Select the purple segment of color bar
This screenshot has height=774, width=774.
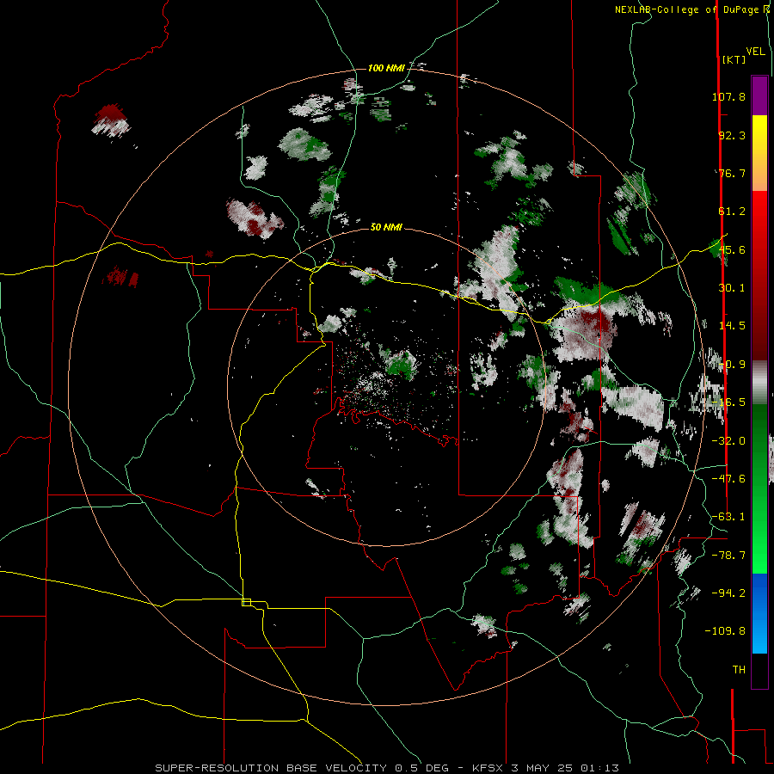(x=759, y=95)
